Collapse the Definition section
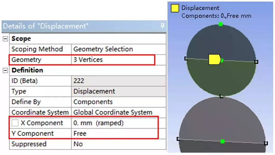The width and height of the screenshot is (275, 155). [x=5, y=70]
